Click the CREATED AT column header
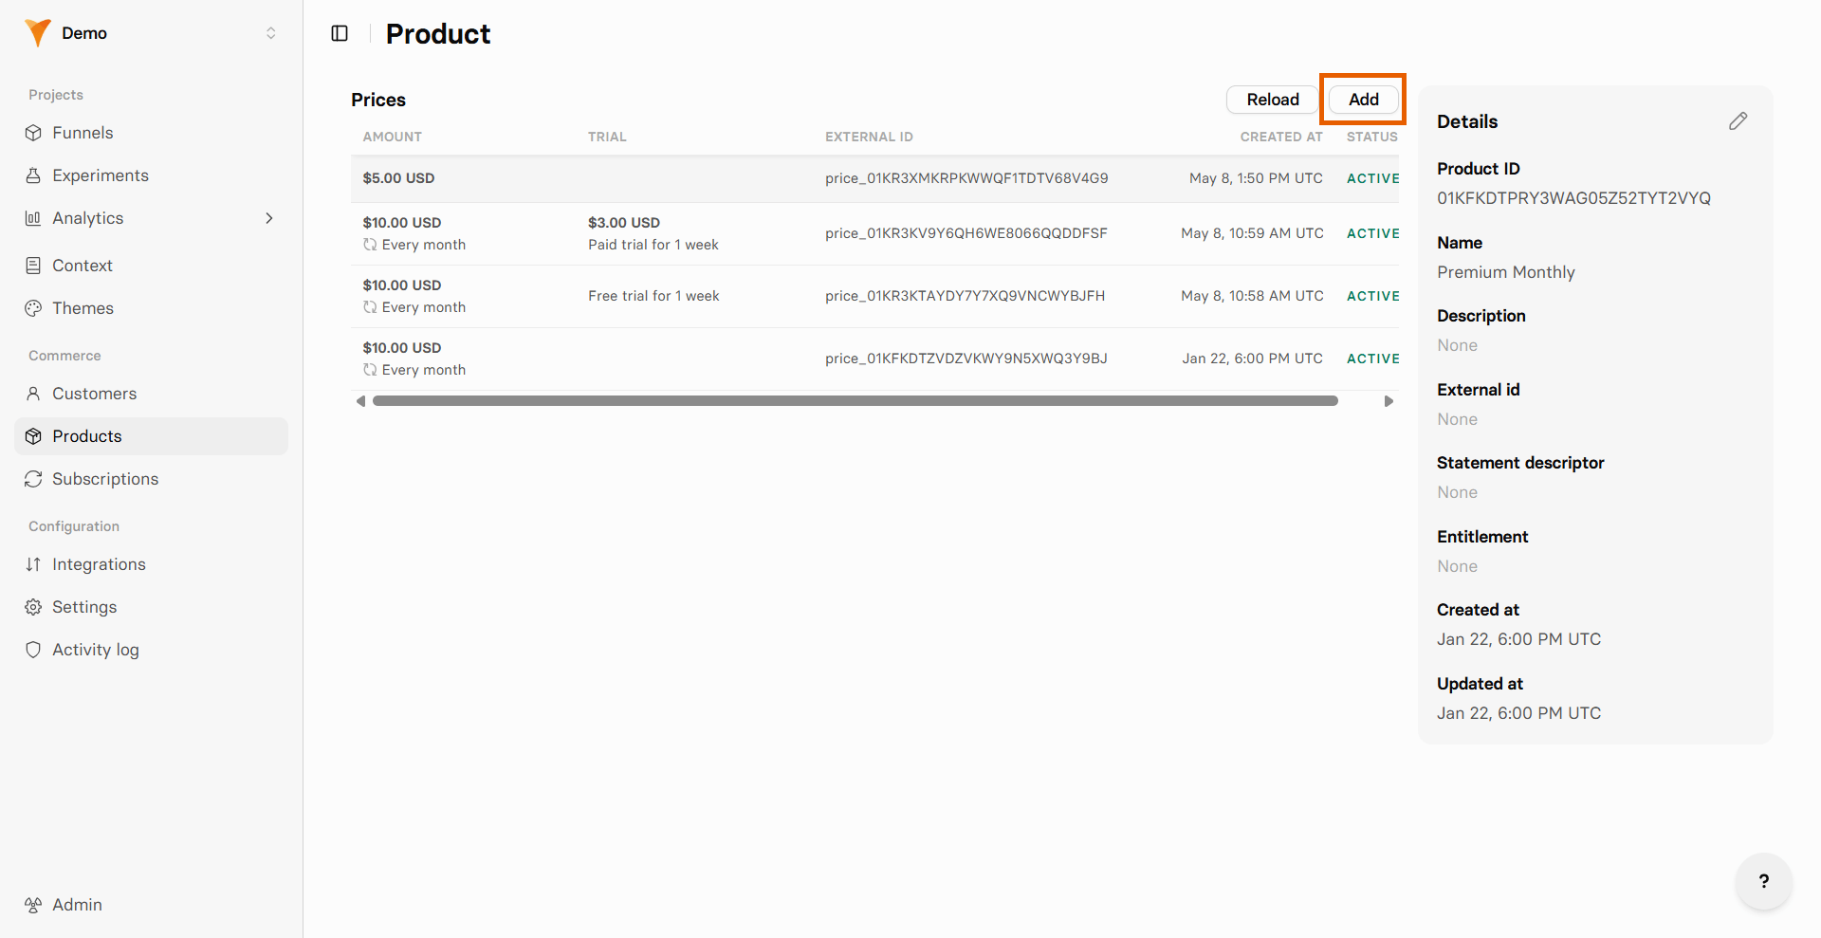The image size is (1821, 938). click(x=1281, y=137)
